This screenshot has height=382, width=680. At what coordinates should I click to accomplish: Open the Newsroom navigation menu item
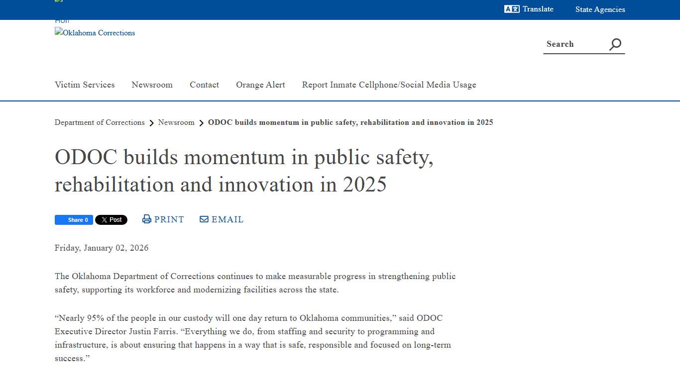coord(152,85)
